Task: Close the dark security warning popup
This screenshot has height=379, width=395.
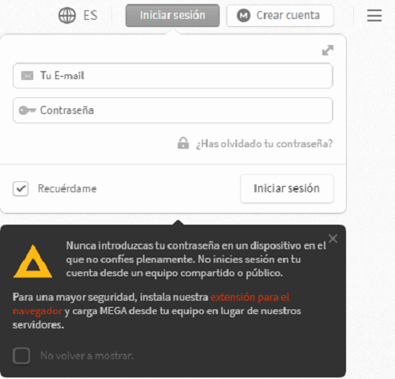Action: point(333,239)
